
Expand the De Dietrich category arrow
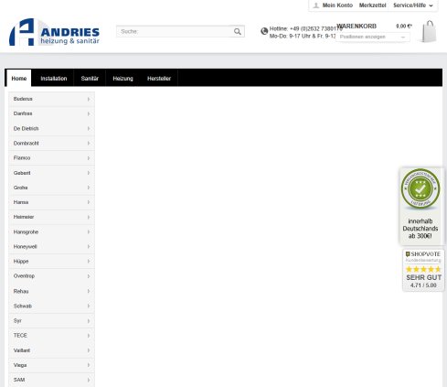(x=89, y=129)
